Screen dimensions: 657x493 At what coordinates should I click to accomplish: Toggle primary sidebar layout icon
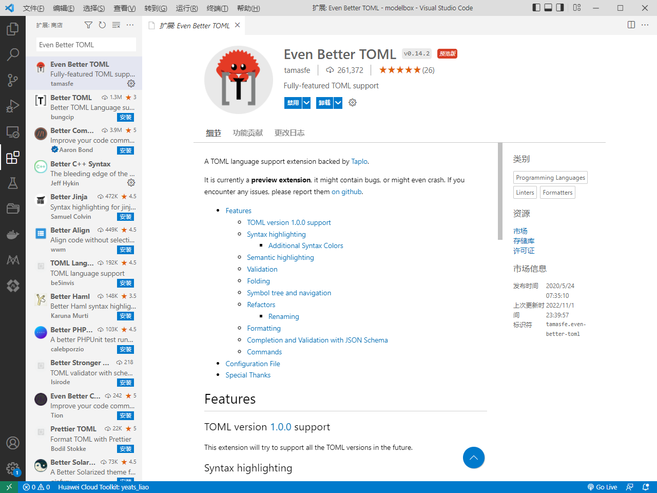(536, 8)
